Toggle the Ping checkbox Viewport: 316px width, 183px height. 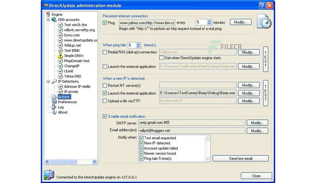[x=105, y=23]
